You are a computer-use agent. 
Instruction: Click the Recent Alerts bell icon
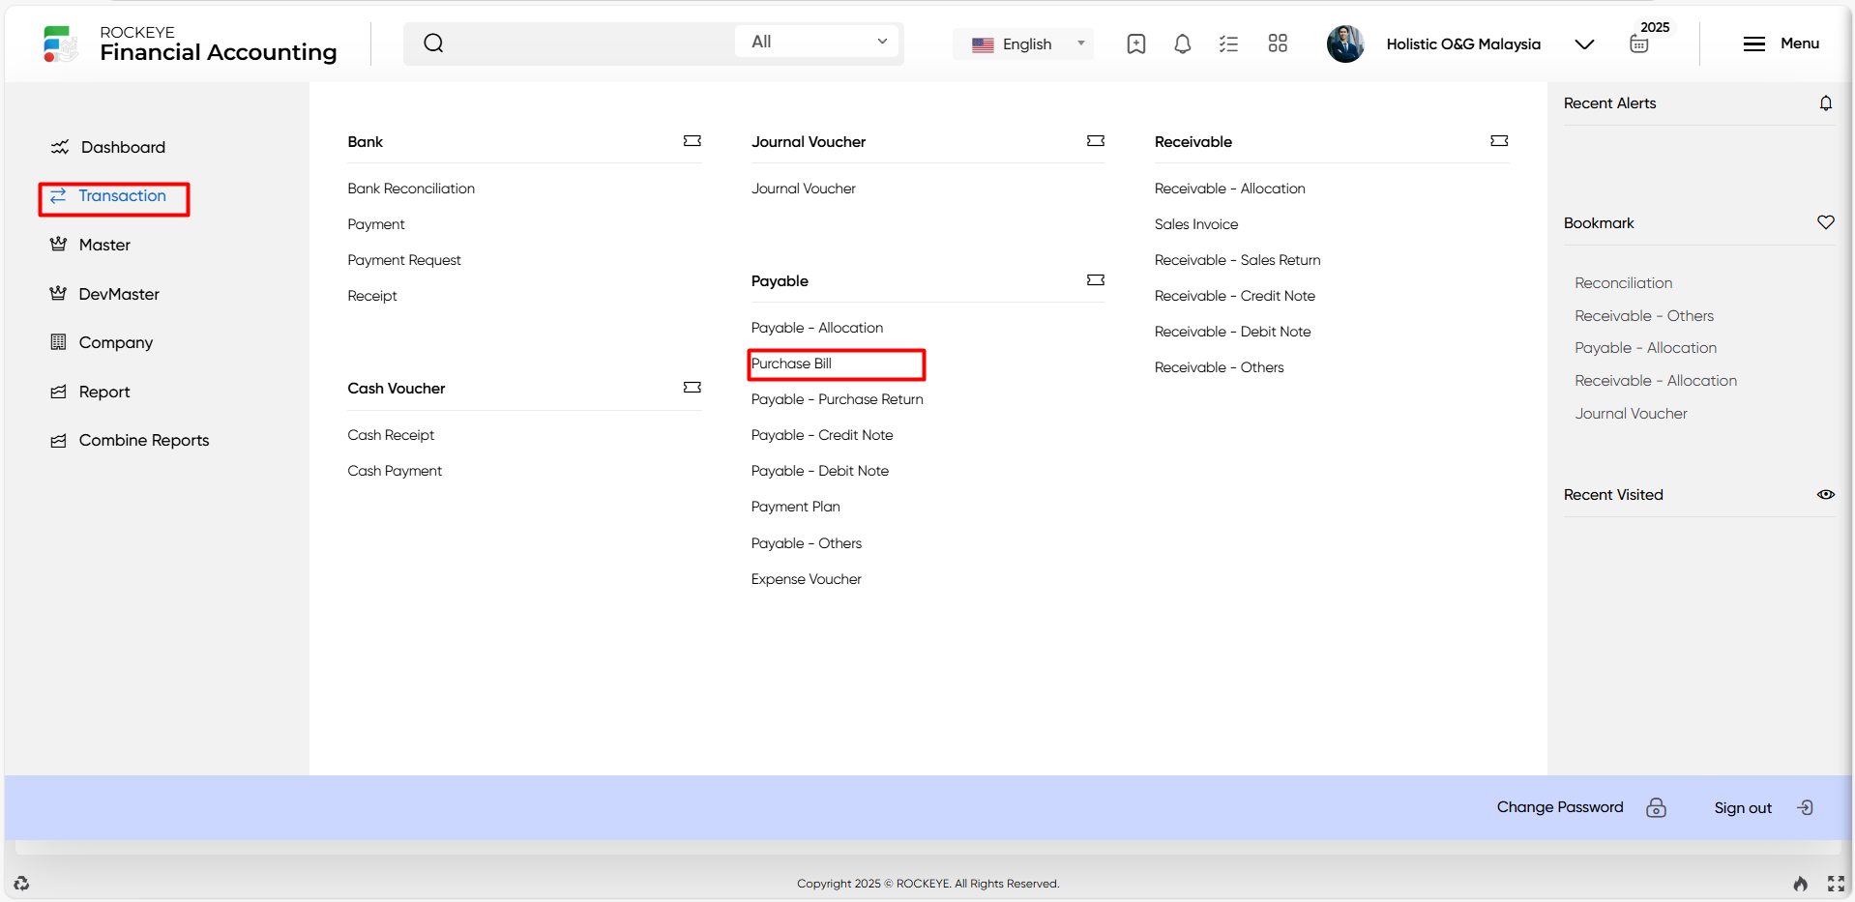pos(1826,103)
